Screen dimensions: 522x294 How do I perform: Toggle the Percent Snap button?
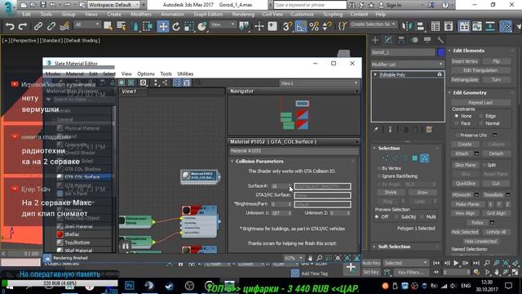314,26
